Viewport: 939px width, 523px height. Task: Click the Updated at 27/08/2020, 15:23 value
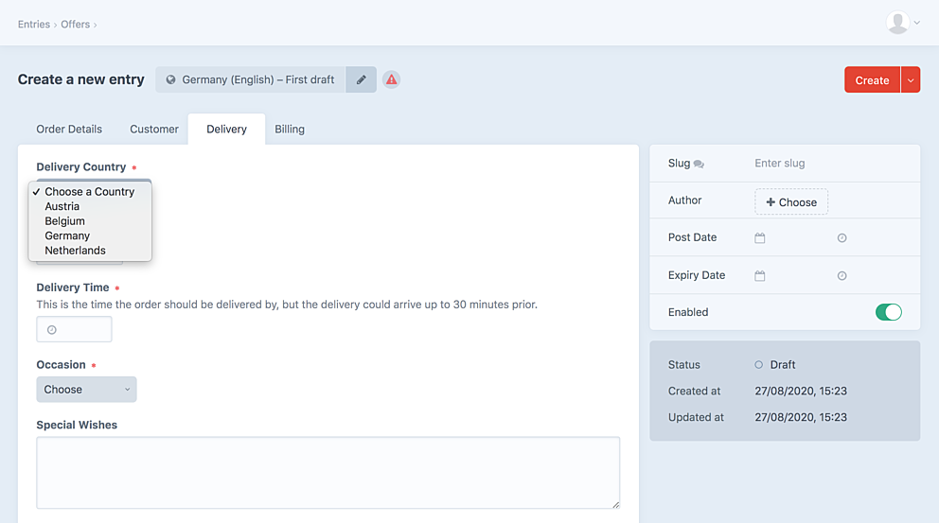[801, 418]
